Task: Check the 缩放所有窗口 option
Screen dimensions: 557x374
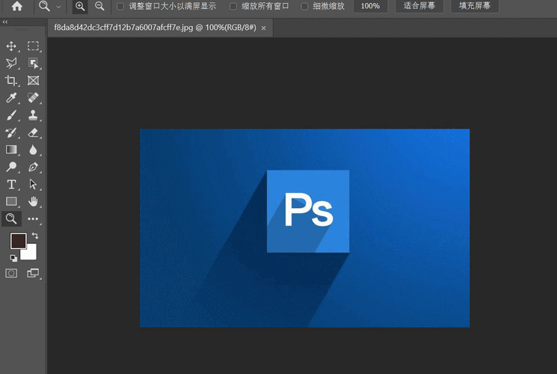Action: [233, 6]
